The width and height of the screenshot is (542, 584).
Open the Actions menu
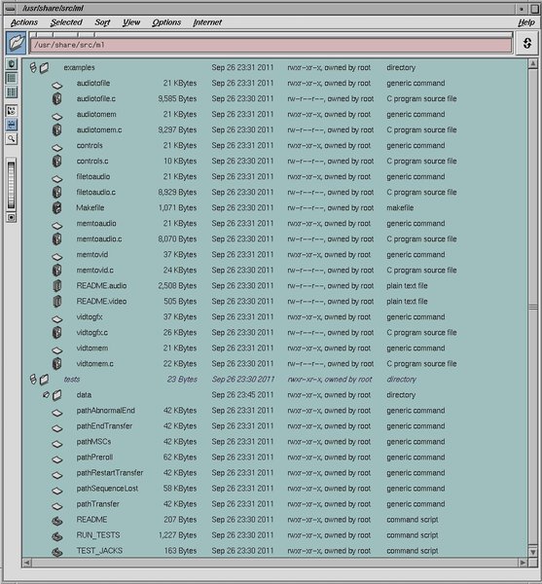click(24, 22)
